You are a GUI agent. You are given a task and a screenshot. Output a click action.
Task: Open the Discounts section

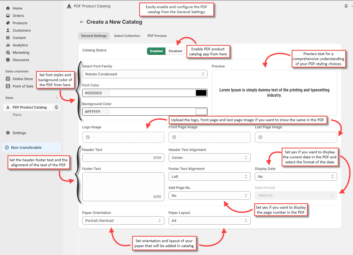(x=21, y=60)
